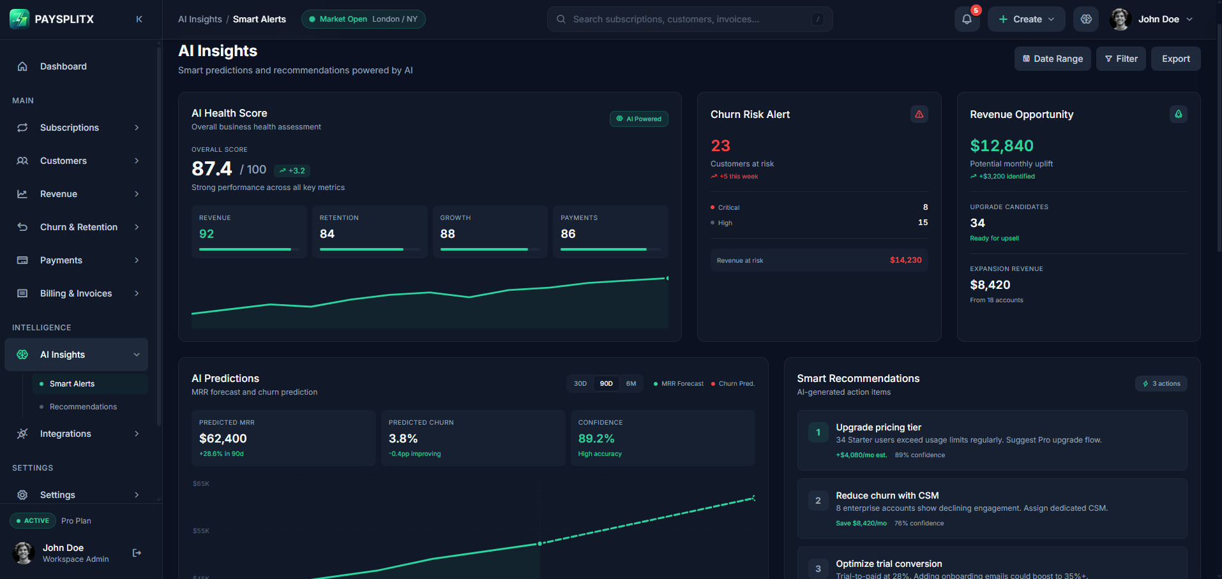Image resolution: width=1222 pixels, height=579 pixels.
Task: Open the Smart Alerts submenu item
Action: (x=90, y=384)
